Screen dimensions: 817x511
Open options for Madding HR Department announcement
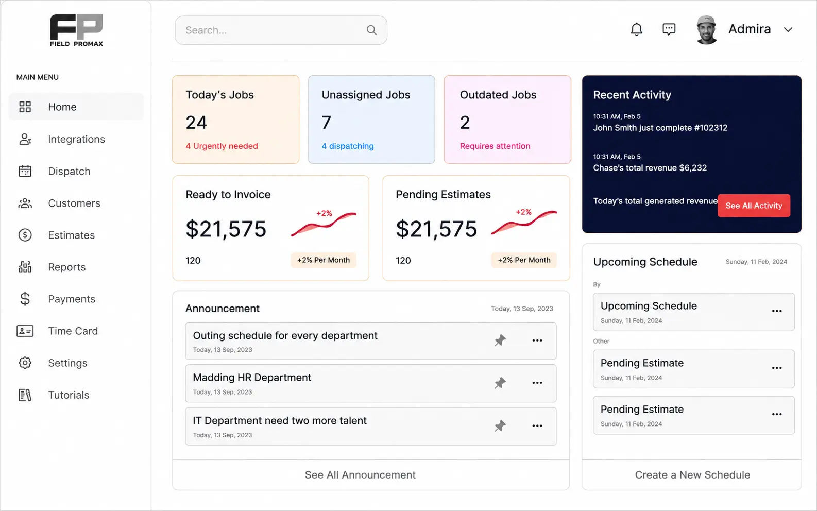point(537,383)
